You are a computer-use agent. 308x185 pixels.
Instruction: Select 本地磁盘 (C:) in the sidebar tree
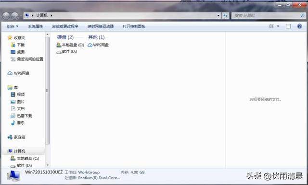pyautogui.click(x=28, y=159)
